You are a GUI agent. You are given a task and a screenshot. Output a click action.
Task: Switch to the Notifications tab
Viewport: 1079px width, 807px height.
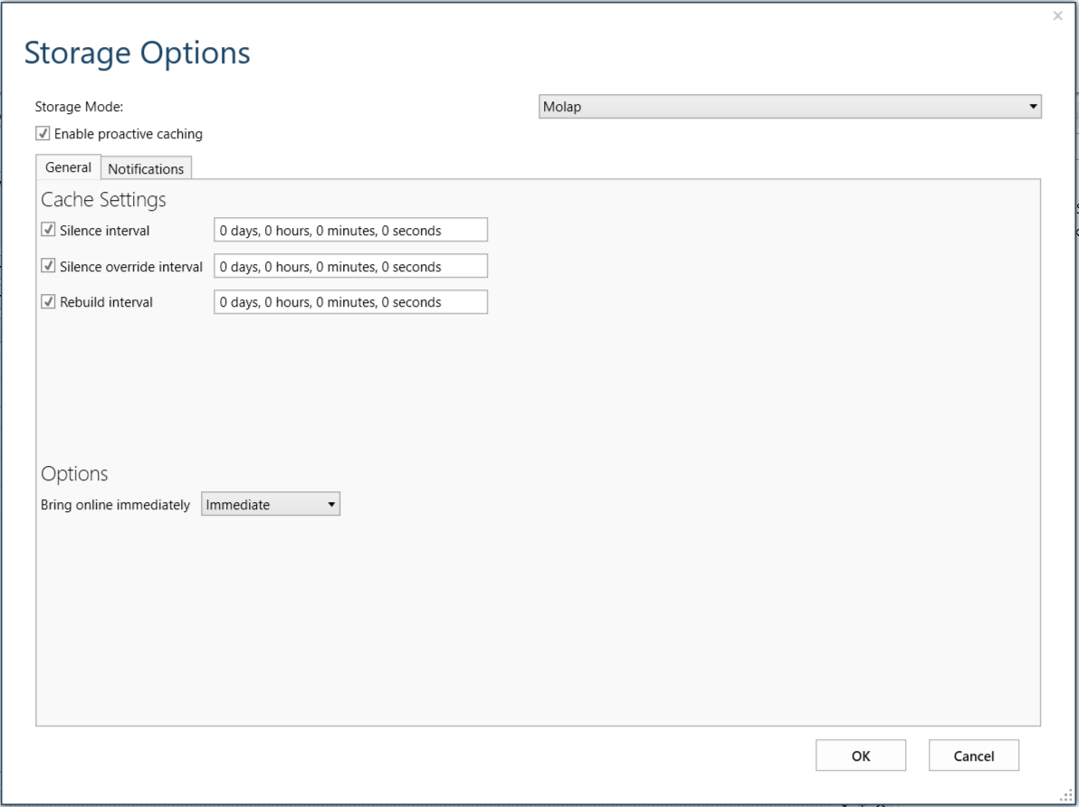[x=146, y=168]
